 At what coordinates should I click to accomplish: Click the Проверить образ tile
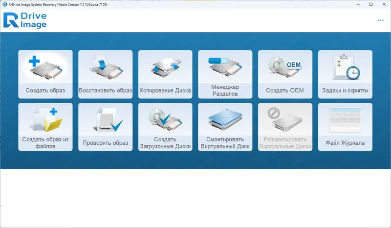106,127
